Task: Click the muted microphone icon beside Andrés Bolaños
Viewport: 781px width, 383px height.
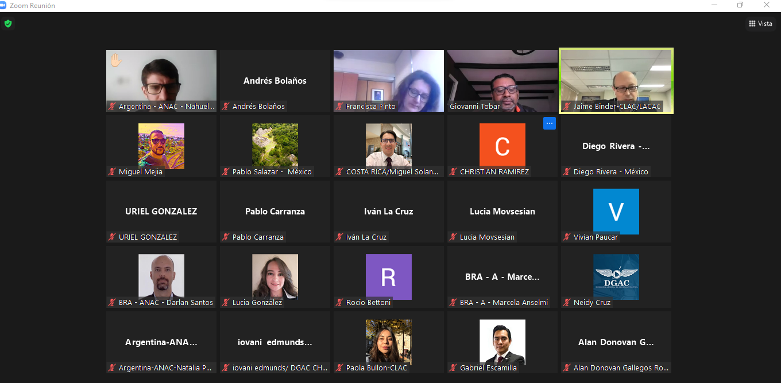Action: (x=226, y=107)
